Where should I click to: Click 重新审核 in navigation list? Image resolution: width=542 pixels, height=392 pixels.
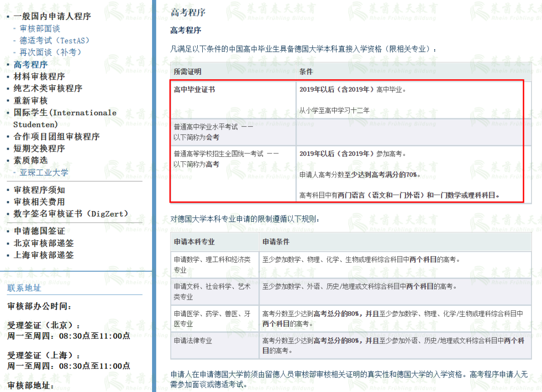click(x=31, y=100)
